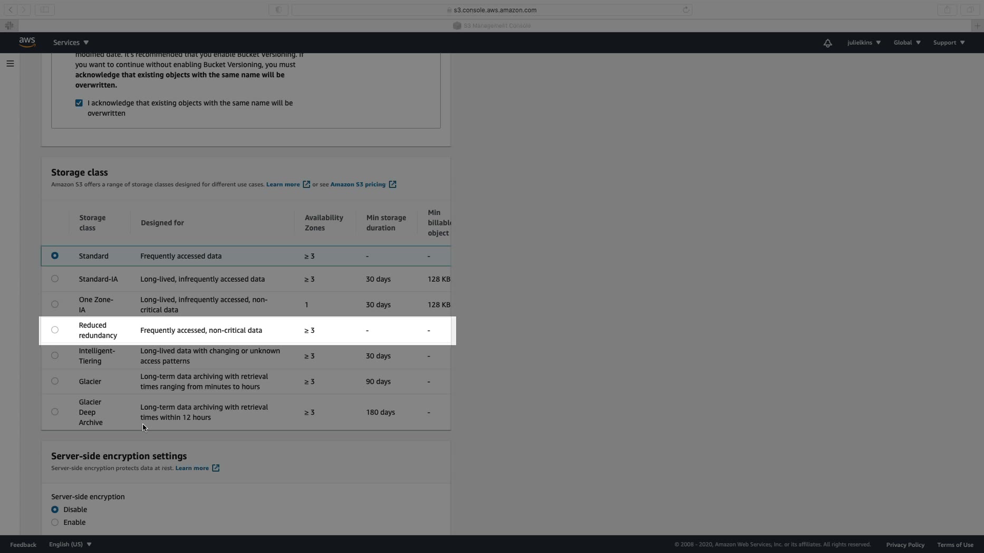Toggle the Safari sidebar button

[45, 9]
